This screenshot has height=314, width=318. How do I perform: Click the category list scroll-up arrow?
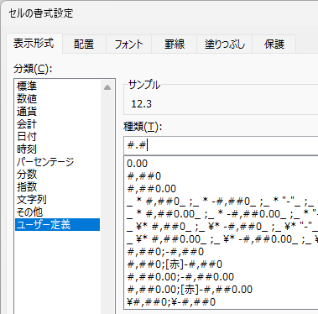(107, 87)
